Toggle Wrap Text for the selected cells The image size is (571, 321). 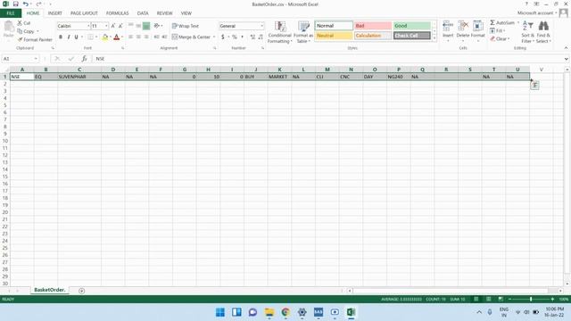(186, 26)
